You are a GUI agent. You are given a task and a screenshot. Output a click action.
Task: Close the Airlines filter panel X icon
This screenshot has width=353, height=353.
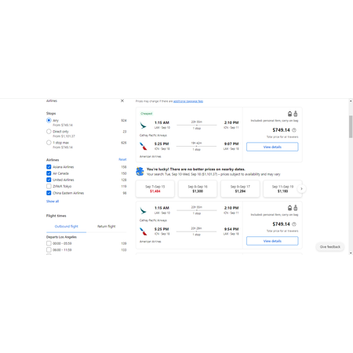pos(122,100)
